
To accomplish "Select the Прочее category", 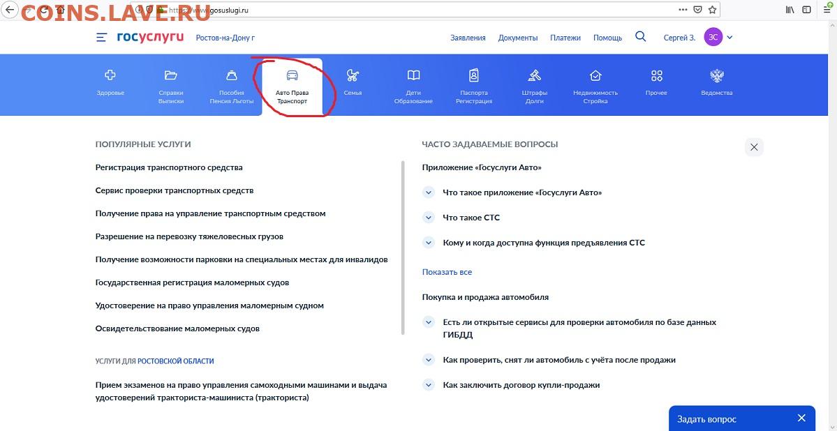I will (x=657, y=84).
